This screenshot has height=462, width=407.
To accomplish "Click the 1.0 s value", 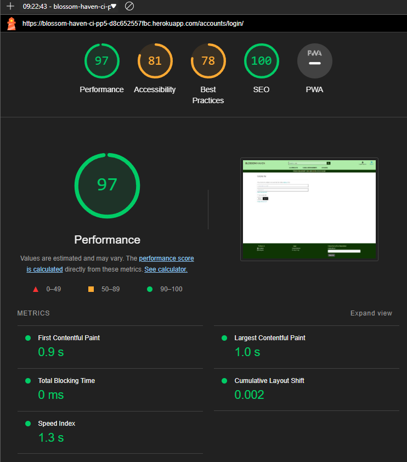I will [x=247, y=352].
